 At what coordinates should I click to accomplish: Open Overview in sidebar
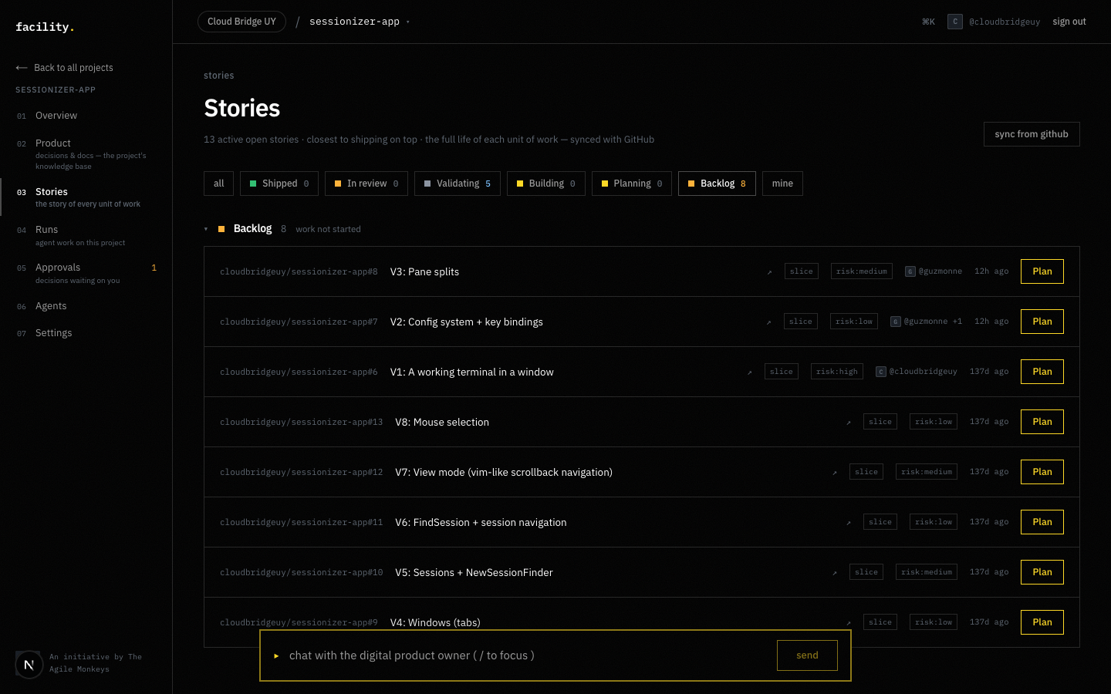click(x=56, y=116)
